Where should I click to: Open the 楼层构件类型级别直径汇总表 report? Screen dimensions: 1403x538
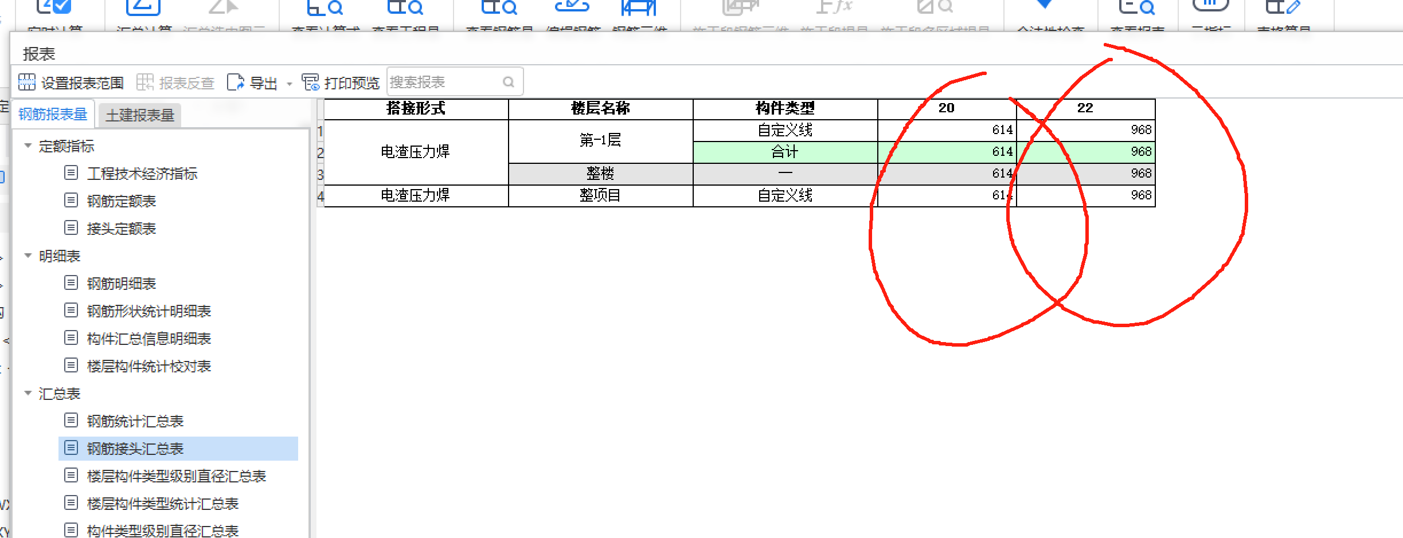click(177, 476)
